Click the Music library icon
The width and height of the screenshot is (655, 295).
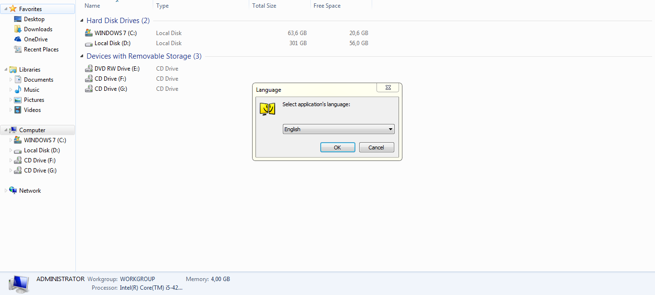pos(18,90)
